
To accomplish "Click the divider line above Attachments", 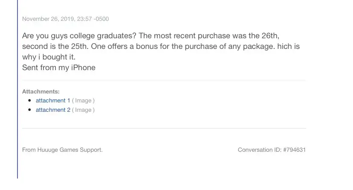I will pyautogui.click(x=164, y=80).
